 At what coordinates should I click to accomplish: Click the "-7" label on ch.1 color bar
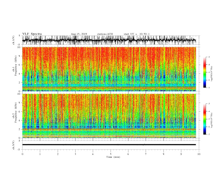pyautogui.click(x=208, y=88)
